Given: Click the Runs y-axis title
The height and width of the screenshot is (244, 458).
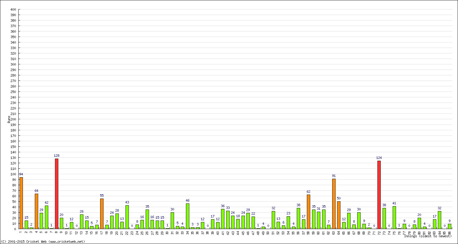Looking at the screenshot, I should click(x=9, y=119).
